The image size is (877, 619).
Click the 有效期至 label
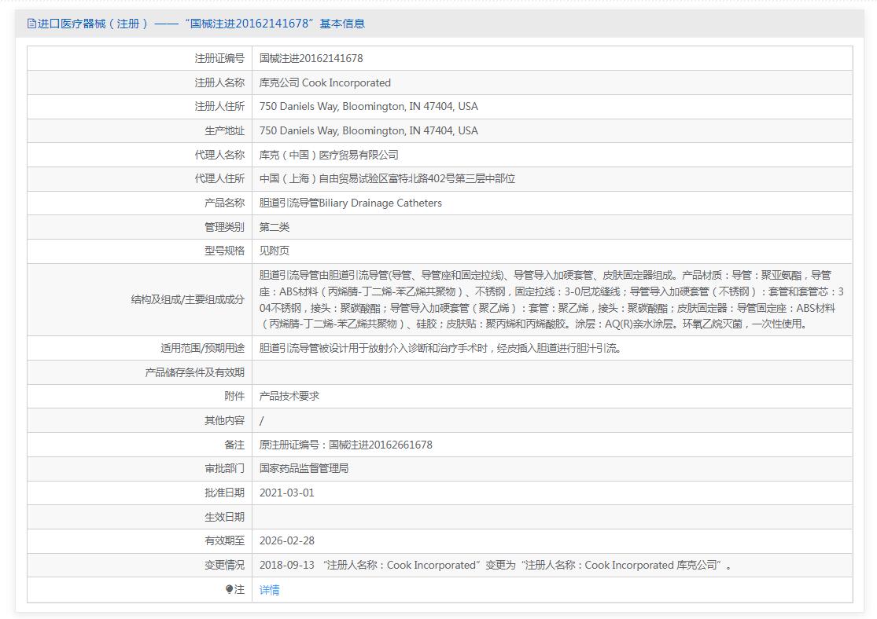[224, 540]
